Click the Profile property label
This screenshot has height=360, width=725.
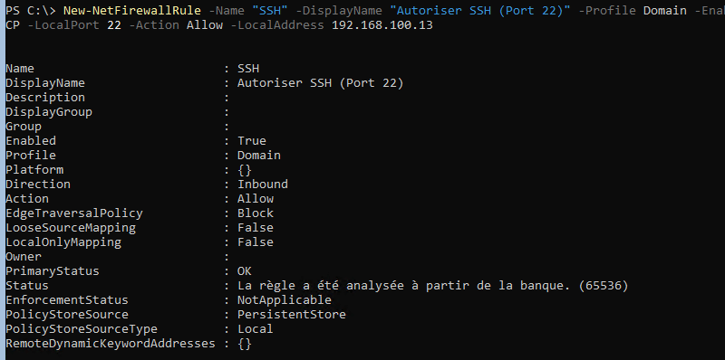coord(31,155)
